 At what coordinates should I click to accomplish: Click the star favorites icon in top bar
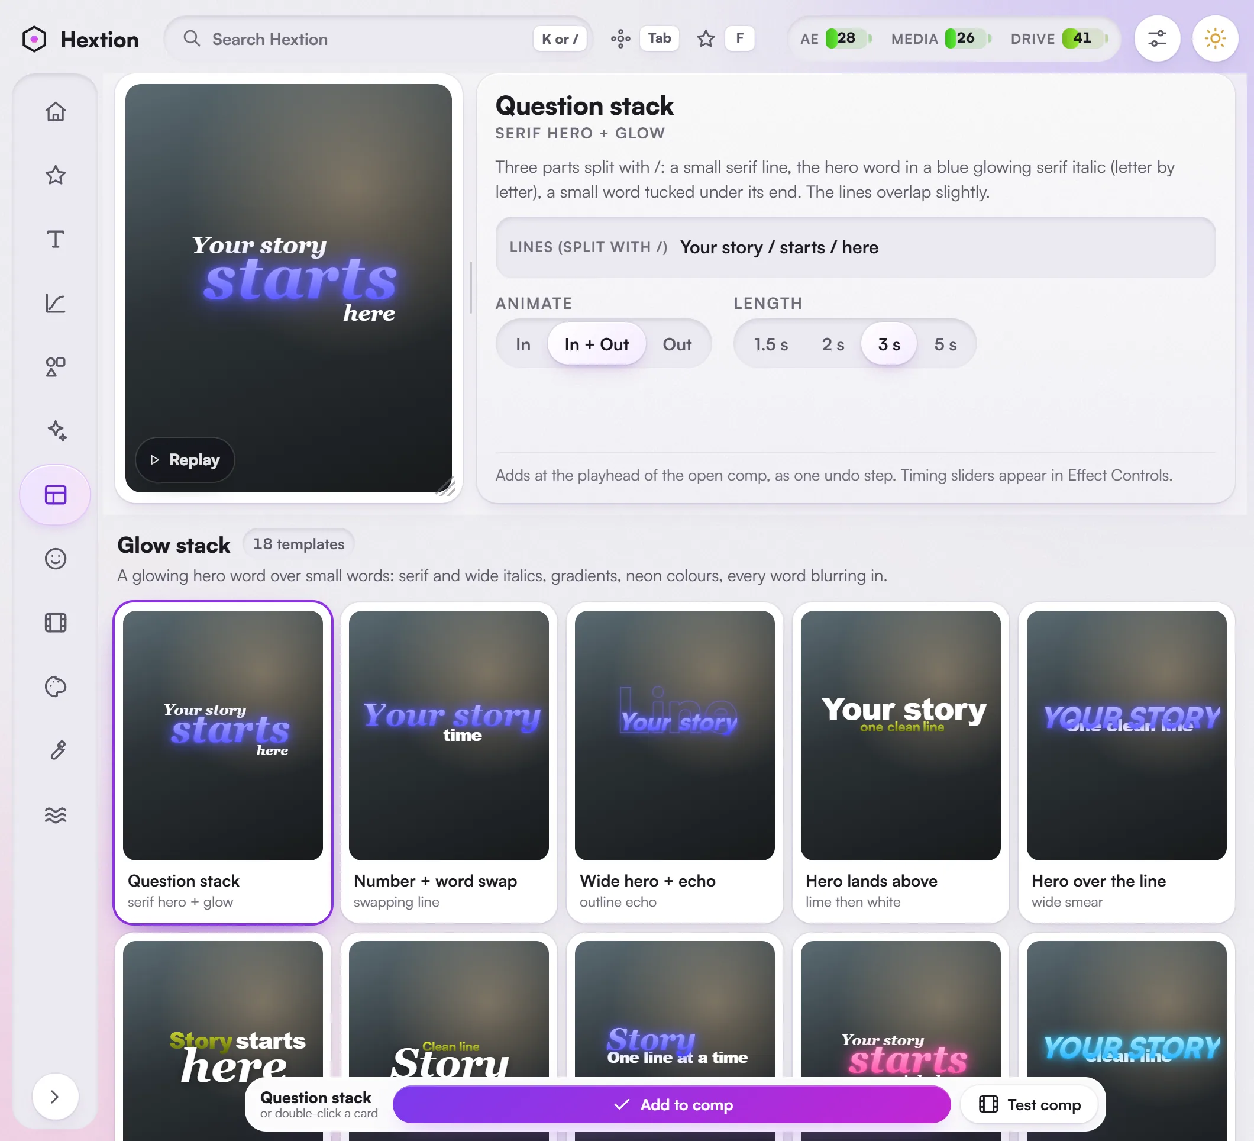tap(705, 38)
